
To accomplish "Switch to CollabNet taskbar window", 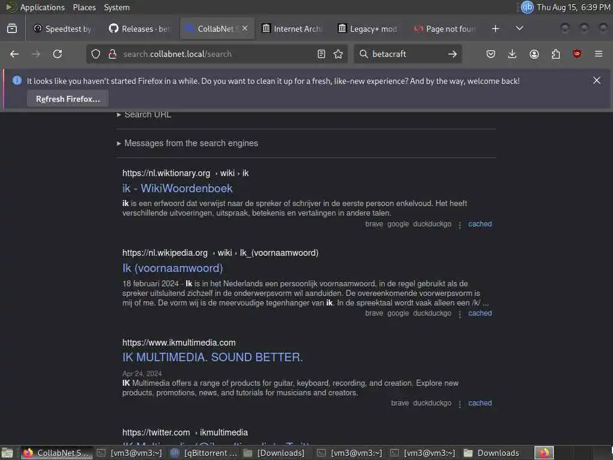I will (57, 453).
